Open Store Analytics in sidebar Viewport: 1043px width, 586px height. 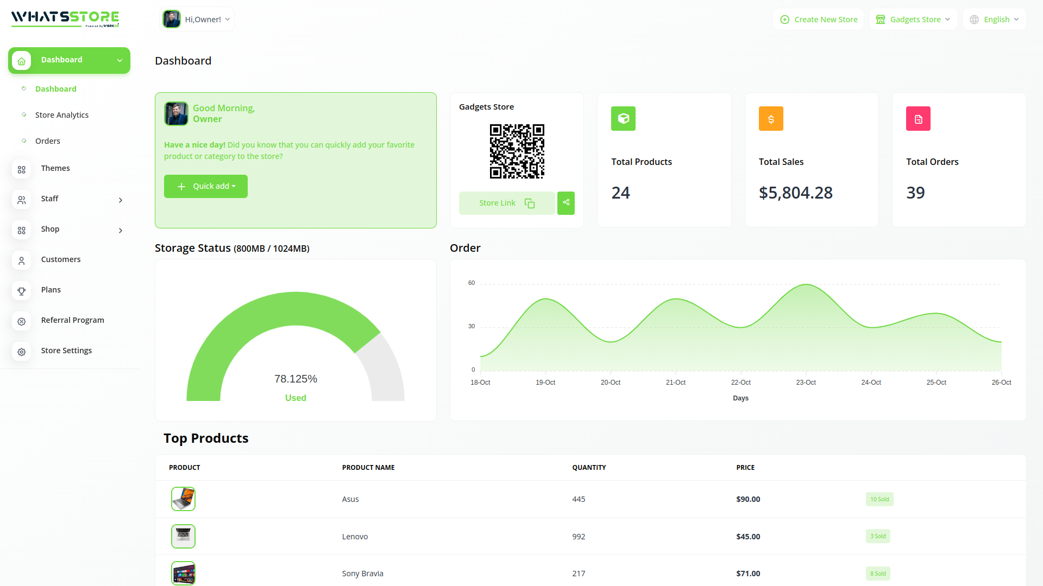coord(61,115)
